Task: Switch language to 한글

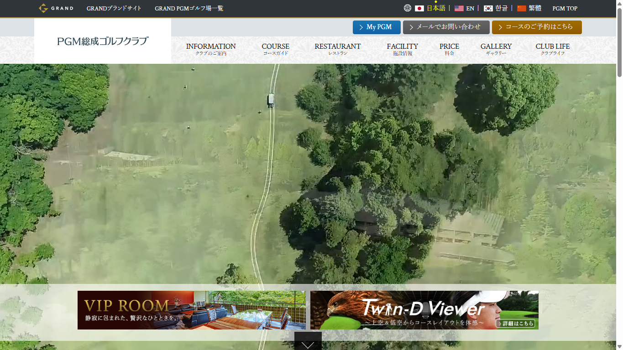Action: [x=501, y=8]
